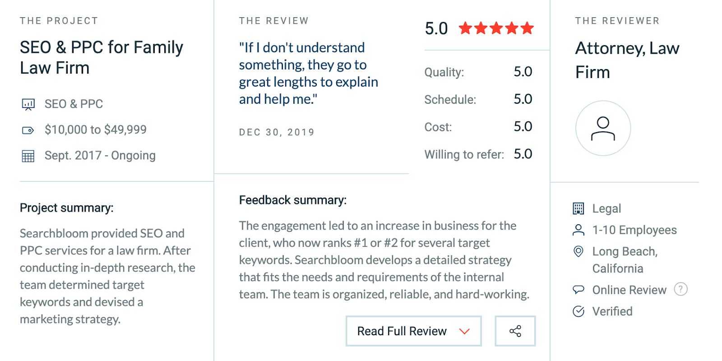
Task: Click the Legal industry building icon
Action: tap(579, 208)
